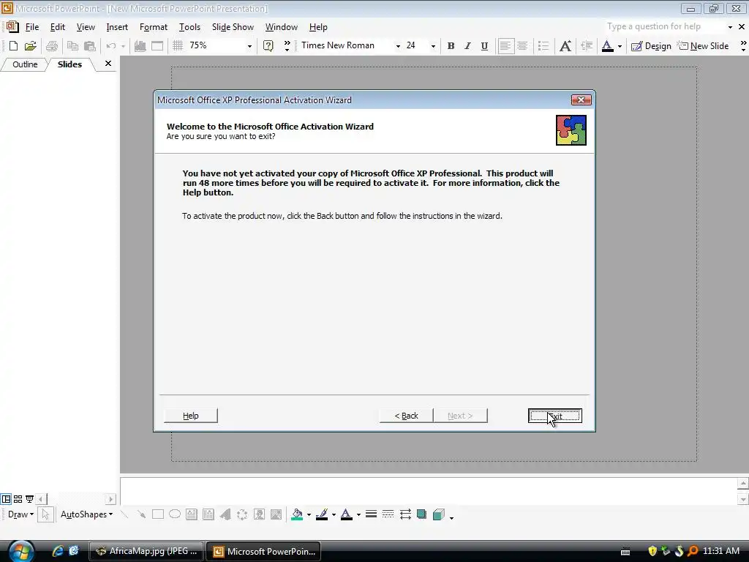The width and height of the screenshot is (749, 562).
Task: Open Microsoft PowerPoint Help question icon
Action: point(268,46)
